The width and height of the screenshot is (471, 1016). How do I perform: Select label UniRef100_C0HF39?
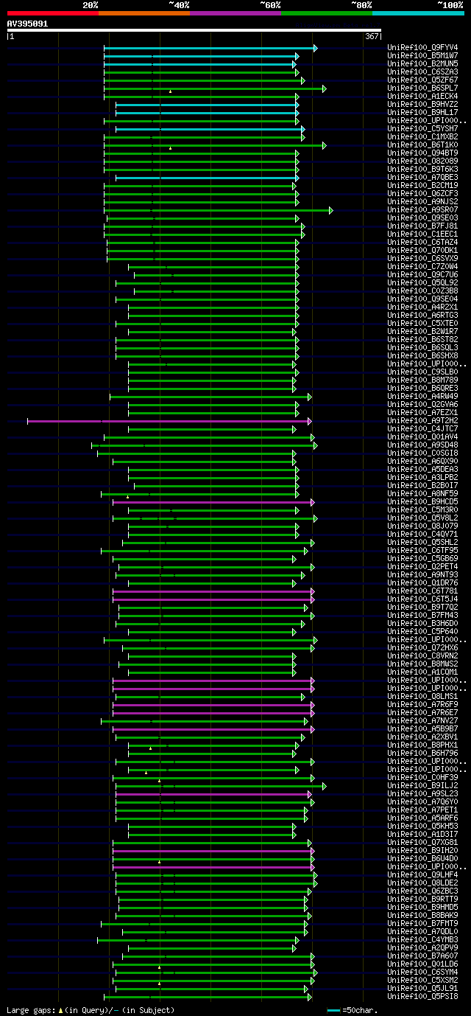point(422,778)
